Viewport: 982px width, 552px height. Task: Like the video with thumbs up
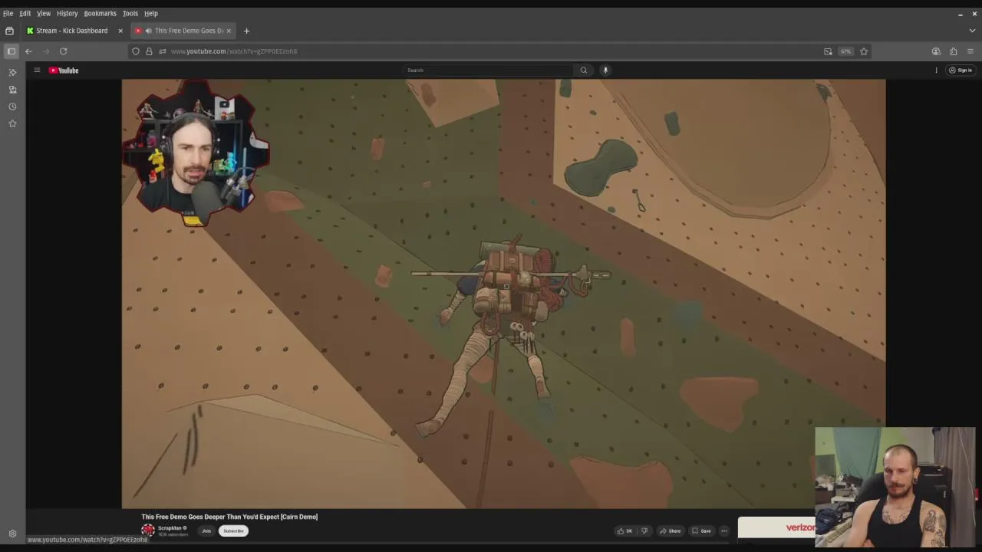[x=624, y=531]
